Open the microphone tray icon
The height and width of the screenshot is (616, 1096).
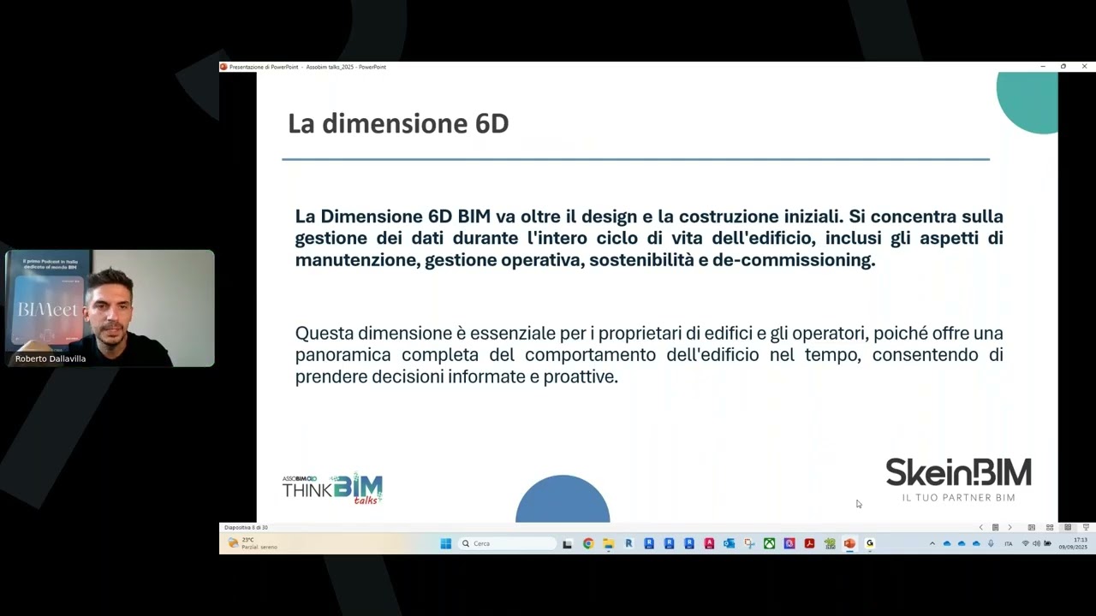click(991, 543)
